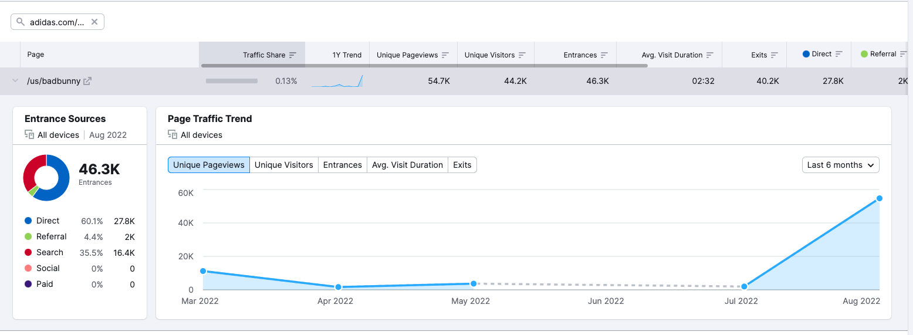The width and height of the screenshot is (913, 335).
Task: Show the Exits chart tab
Action: (x=462, y=165)
